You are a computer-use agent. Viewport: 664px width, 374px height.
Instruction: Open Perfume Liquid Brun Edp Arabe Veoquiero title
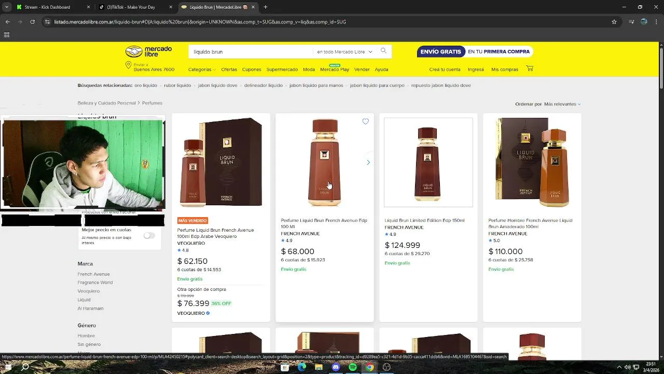(215, 233)
